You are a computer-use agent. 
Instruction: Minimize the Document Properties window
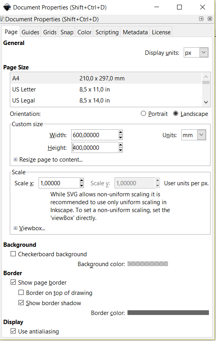coord(157,7)
